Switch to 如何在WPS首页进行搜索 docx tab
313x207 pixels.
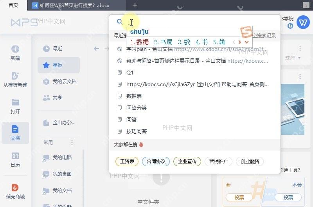click(x=77, y=5)
